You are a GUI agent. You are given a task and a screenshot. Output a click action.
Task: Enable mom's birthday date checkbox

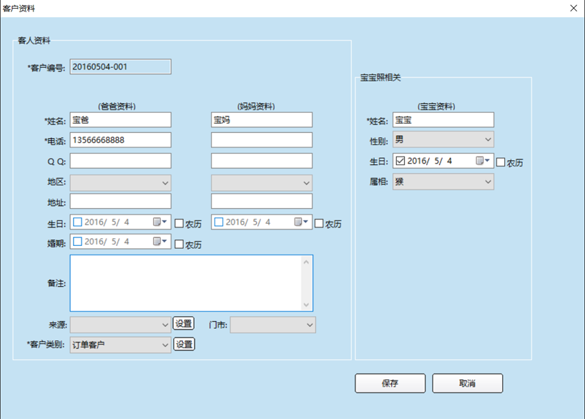click(x=219, y=222)
